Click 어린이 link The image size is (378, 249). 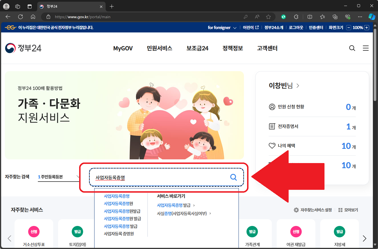click(250, 28)
